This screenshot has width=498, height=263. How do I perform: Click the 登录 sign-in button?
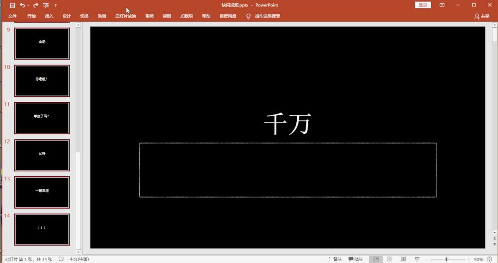(x=422, y=5)
